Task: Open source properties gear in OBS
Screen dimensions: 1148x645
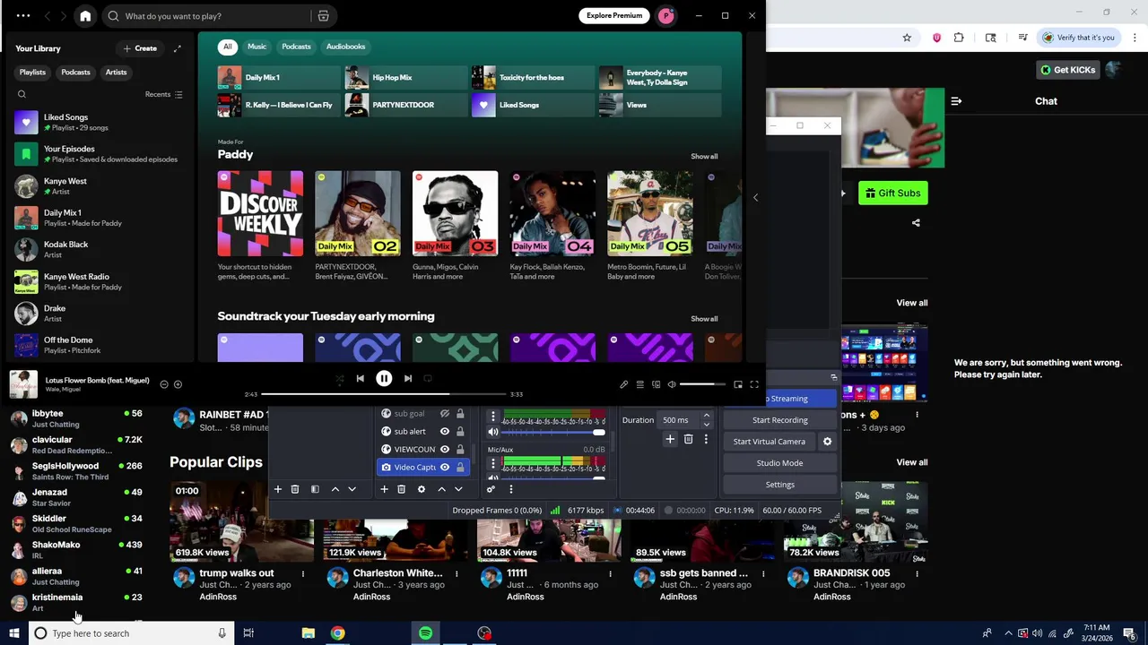Action: click(x=421, y=489)
